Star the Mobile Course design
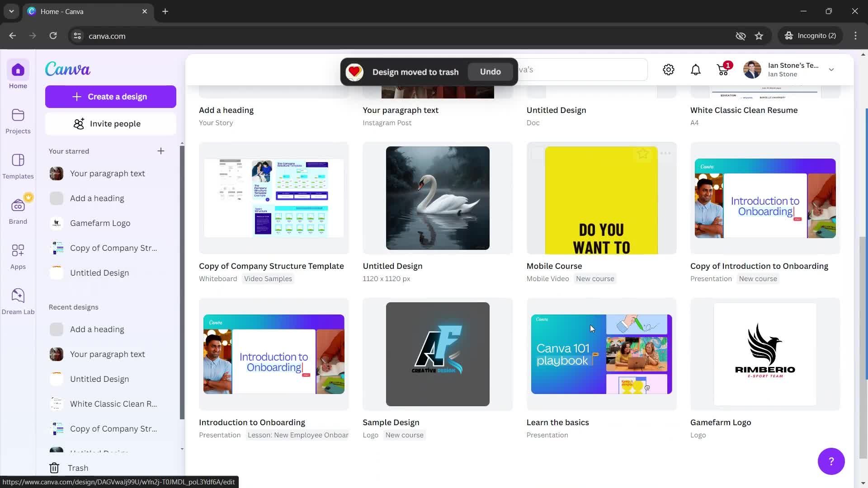This screenshot has width=868, height=488. (643, 154)
